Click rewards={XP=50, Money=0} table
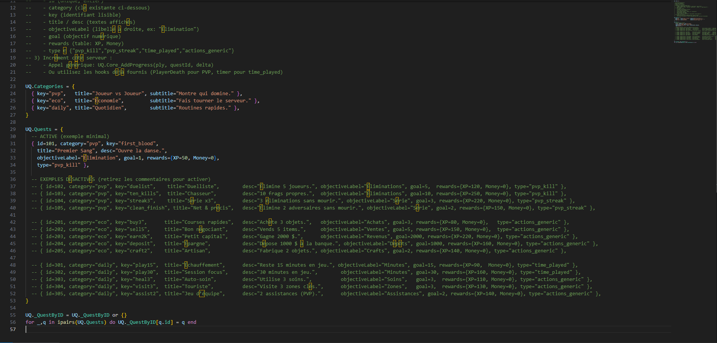Screen dimensions: 717x343 [182, 158]
